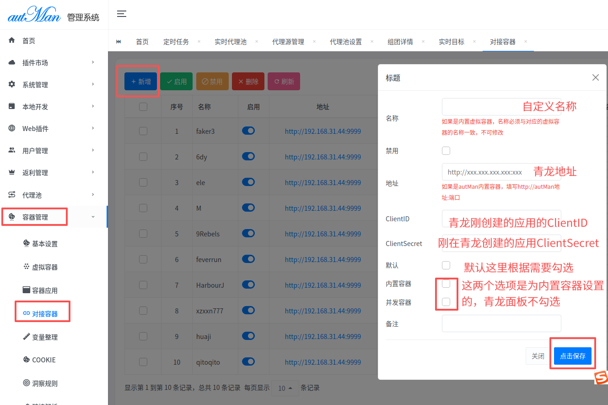Viewport: 608px width, 405px height.
Task: Click the globe icon for Web插件
Action: pos(12,128)
